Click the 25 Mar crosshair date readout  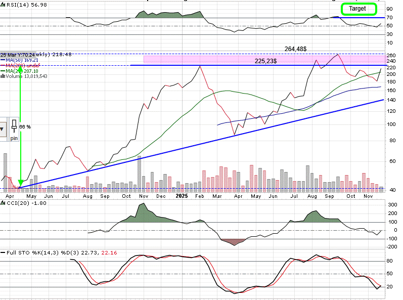[11, 54]
